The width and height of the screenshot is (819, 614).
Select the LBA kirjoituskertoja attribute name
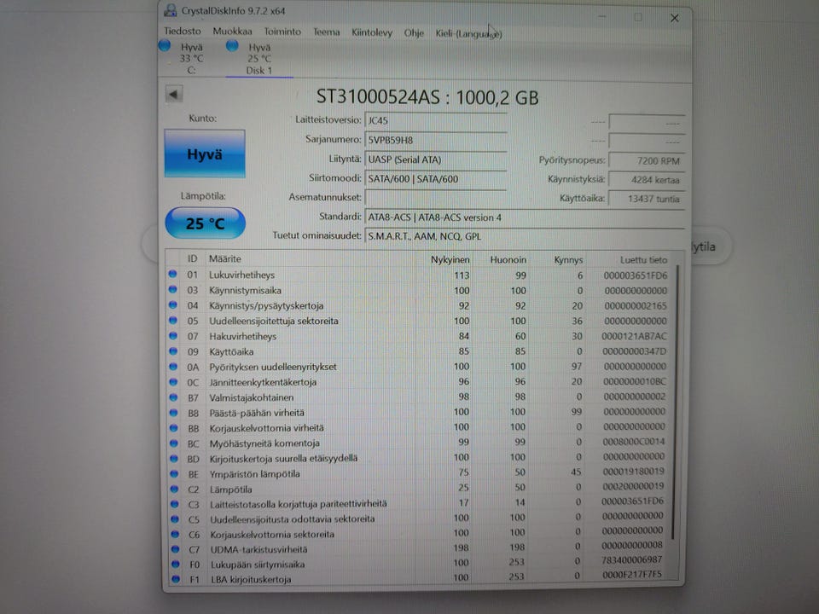(x=251, y=580)
